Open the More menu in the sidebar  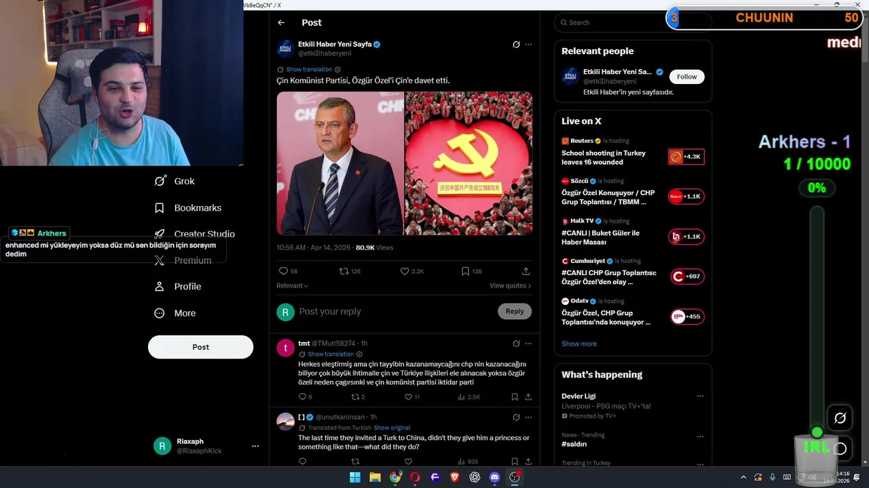point(175,313)
